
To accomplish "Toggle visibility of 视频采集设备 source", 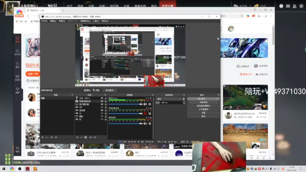I will click(102, 101).
